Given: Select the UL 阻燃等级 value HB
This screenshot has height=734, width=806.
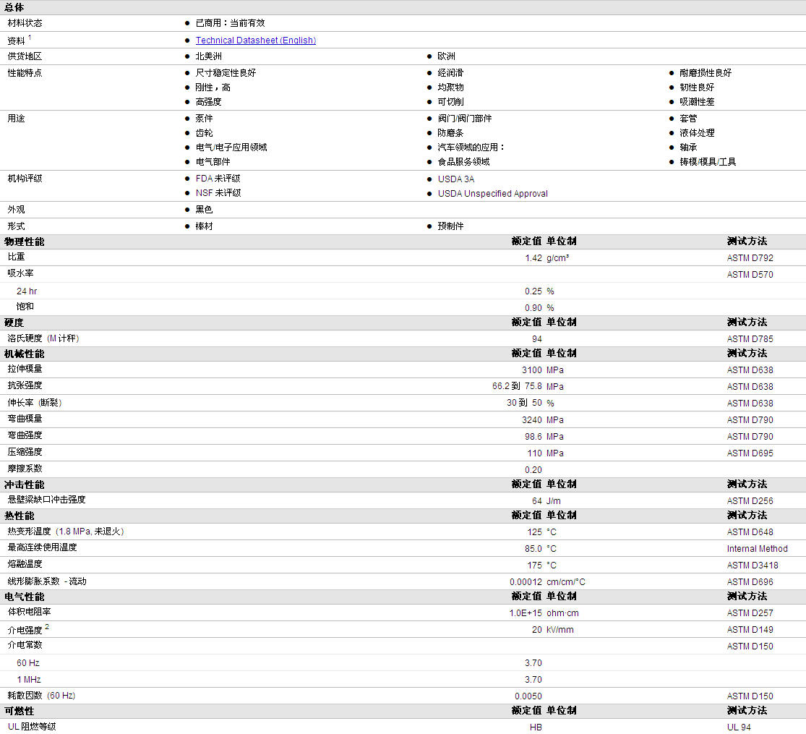Looking at the screenshot, I should (536, 727).
